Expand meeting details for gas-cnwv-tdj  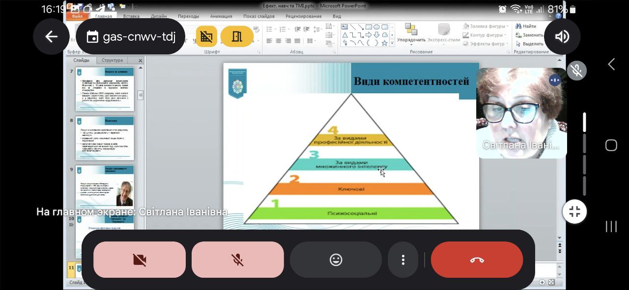click(131, 37)
